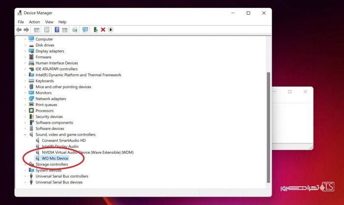Select Intel(R) Dynamic Platform and Thermal Framework
Viewport: 344px width, 205px height.
78,75
